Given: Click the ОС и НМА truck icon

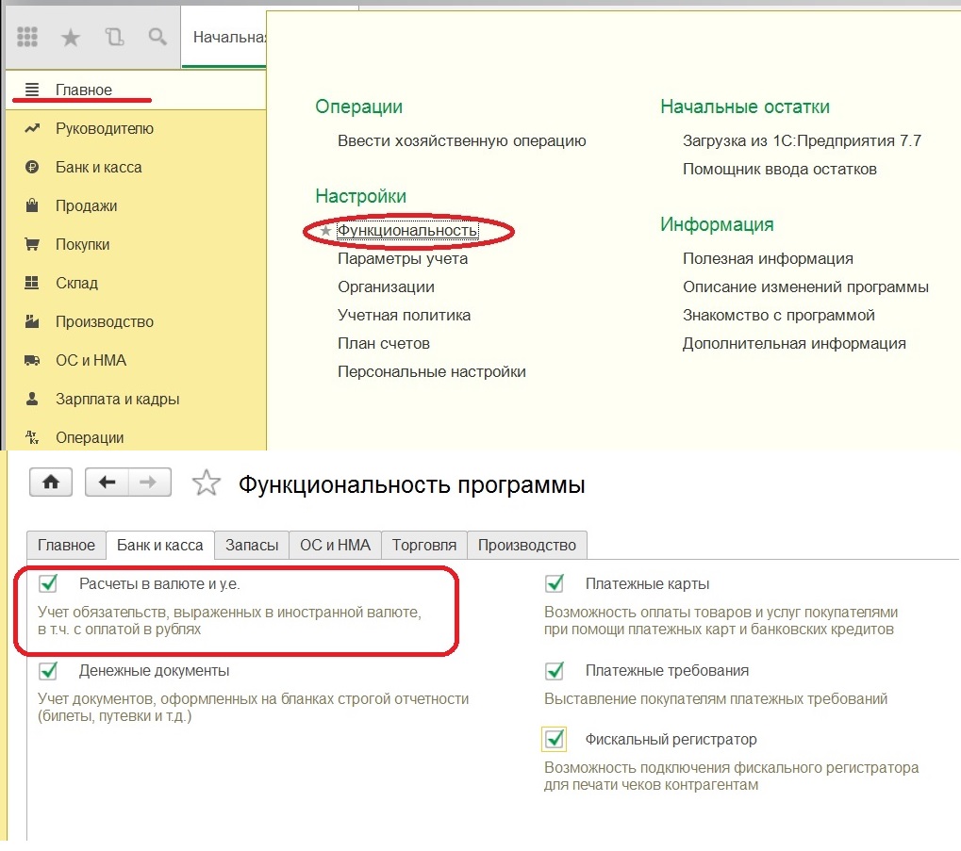Looking at the screenshot, I should (32, 360).
